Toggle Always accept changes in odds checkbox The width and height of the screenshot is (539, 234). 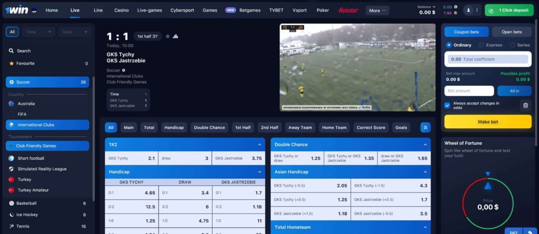pos(447,106)
